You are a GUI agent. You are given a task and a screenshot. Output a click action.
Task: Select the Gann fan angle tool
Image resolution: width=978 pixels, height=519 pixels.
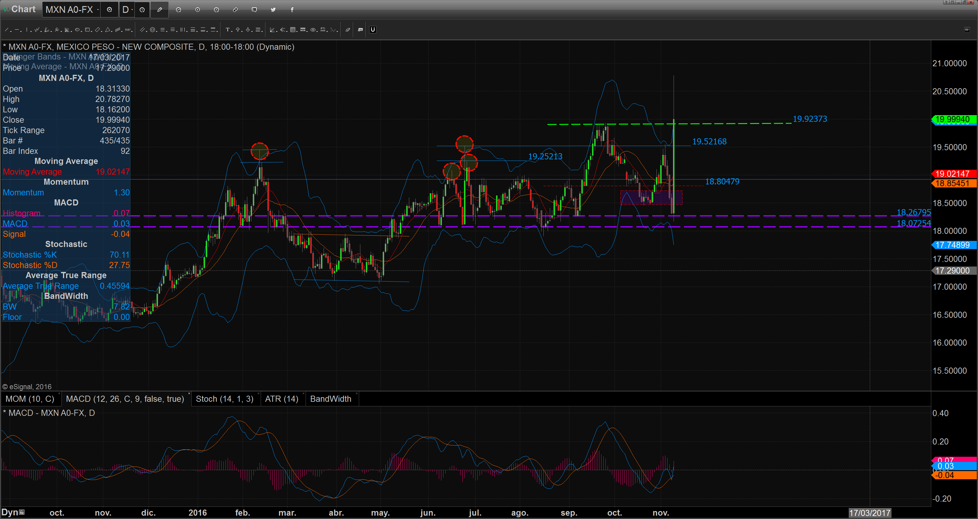click(272, 30)
